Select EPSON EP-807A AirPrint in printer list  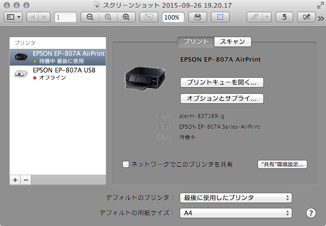[58, 57]
